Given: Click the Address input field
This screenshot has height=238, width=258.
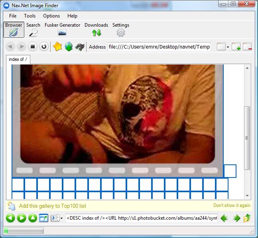Looking at the screenshot, I should tap(159, 47).
